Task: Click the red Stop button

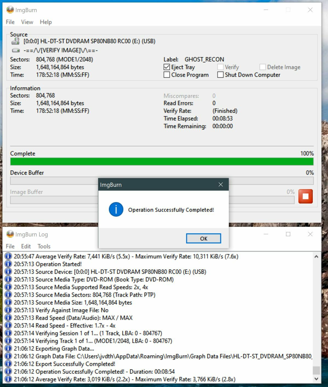Action: (x=305, y=196)
